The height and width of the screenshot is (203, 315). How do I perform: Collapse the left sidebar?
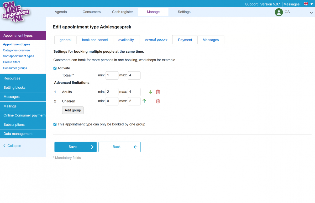[x=12, y=146]
